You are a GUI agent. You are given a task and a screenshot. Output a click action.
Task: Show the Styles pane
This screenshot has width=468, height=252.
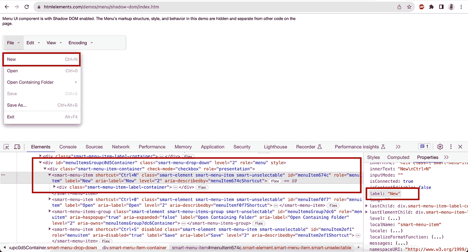(x=373, y=157)
